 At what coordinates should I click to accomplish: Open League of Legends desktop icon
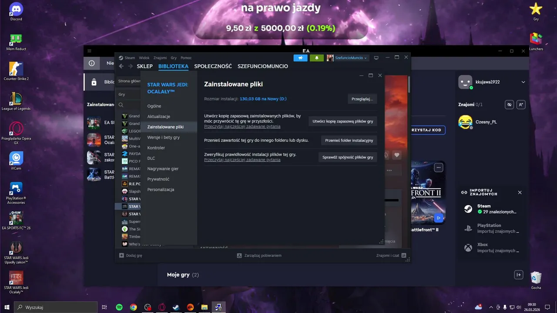pyautogui.click(x=16, y=101)
